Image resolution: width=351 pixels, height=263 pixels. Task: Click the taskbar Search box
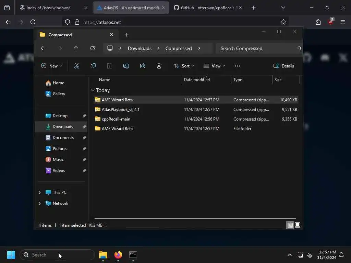click(57, 255)
